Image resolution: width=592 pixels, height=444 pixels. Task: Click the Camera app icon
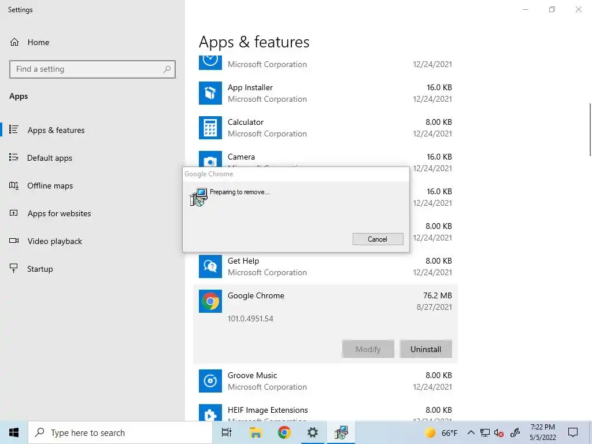click(210, 158)
